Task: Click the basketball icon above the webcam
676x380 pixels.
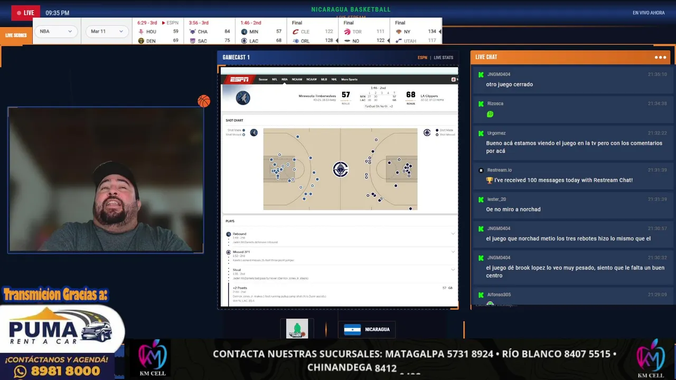Action: pyautogui.click(x=204, y=101)
